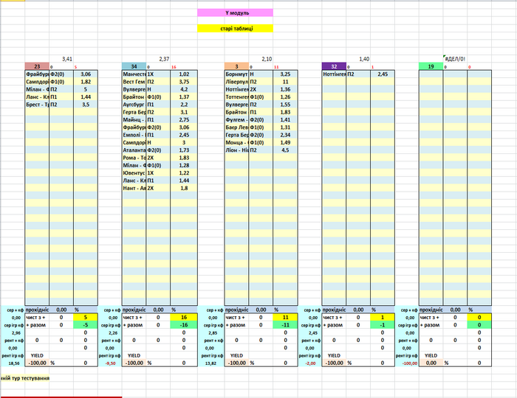Image resolution: width=517 pixels, height=398 pixels.
Task: Select the yellow "старі таблиці" cell
Action: 235,29
